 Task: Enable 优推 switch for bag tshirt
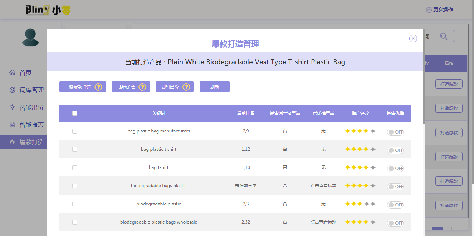tap(395, 169)
